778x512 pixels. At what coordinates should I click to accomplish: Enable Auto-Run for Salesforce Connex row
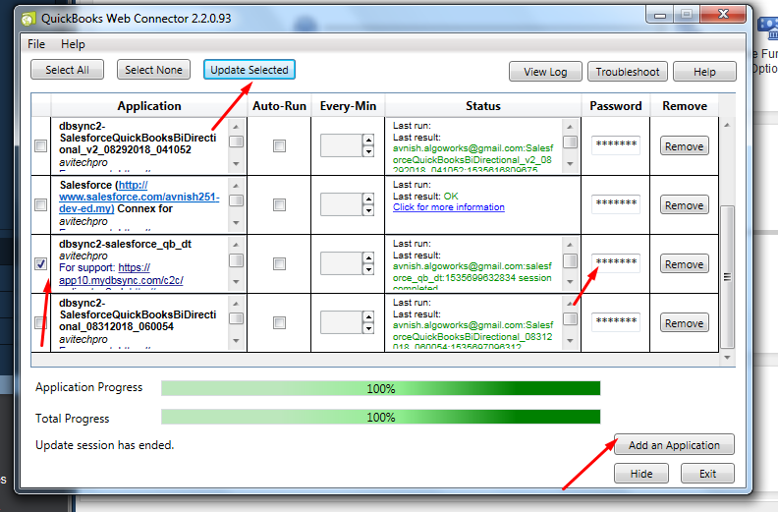pyautogui.click(x=279, y=204)
